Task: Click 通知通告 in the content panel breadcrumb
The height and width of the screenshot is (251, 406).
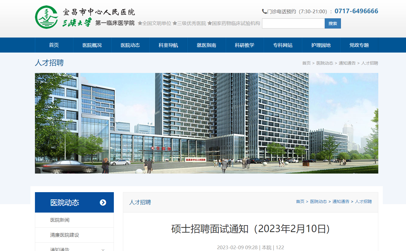Action: [341, 201]
